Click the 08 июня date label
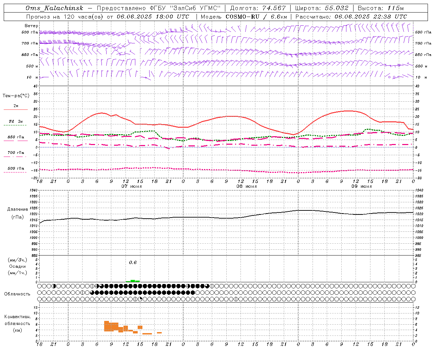 (246, 186)
